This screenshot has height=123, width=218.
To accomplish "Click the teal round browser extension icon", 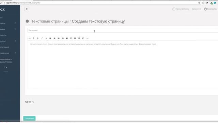I will (215, 3).
